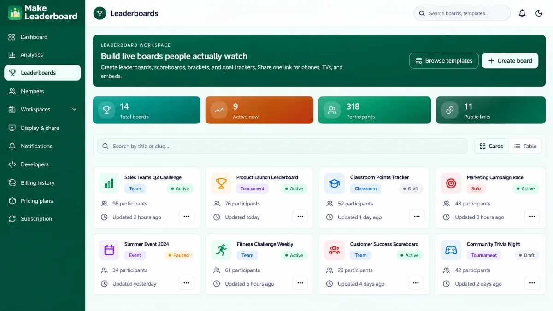Click the Browse templates button
The height and width of the screenshot is (311, 553).
pos(444,60)
